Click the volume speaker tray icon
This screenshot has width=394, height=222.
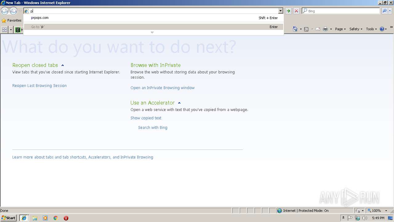point(365,218)
